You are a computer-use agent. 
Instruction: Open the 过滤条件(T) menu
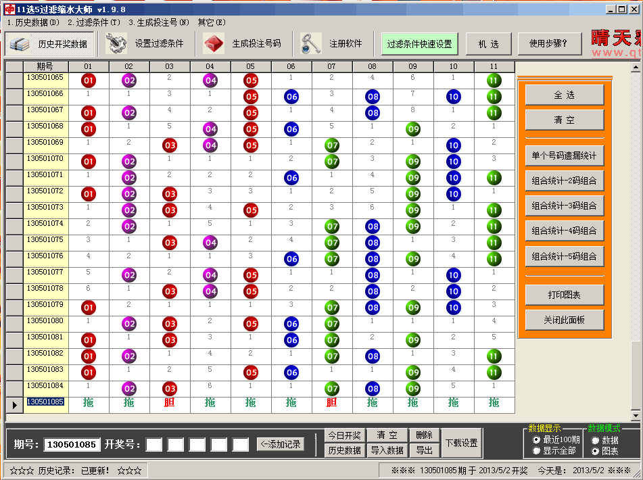click(94, 22)
